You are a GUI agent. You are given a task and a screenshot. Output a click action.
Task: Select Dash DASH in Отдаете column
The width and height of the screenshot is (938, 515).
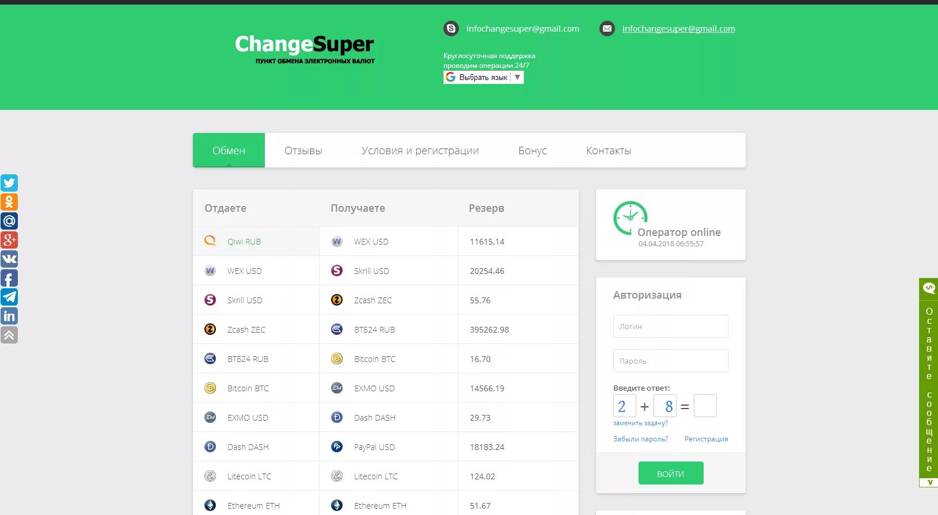tap(256, 447)
